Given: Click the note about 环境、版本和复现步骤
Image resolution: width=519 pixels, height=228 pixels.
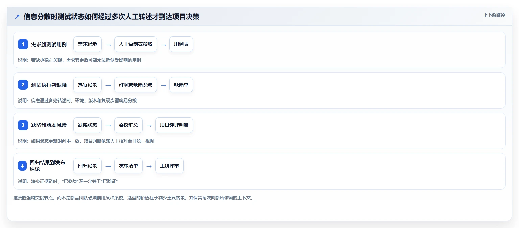Looking at the screenshot, I should [x=77, y=101].
